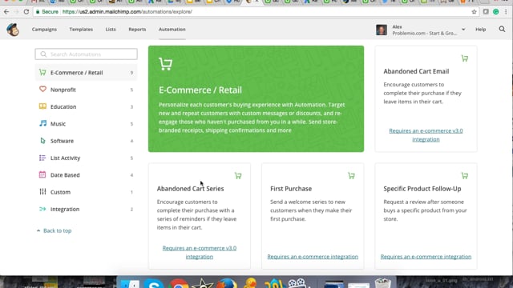Select the Education category
513x288 pixels.
86,106
